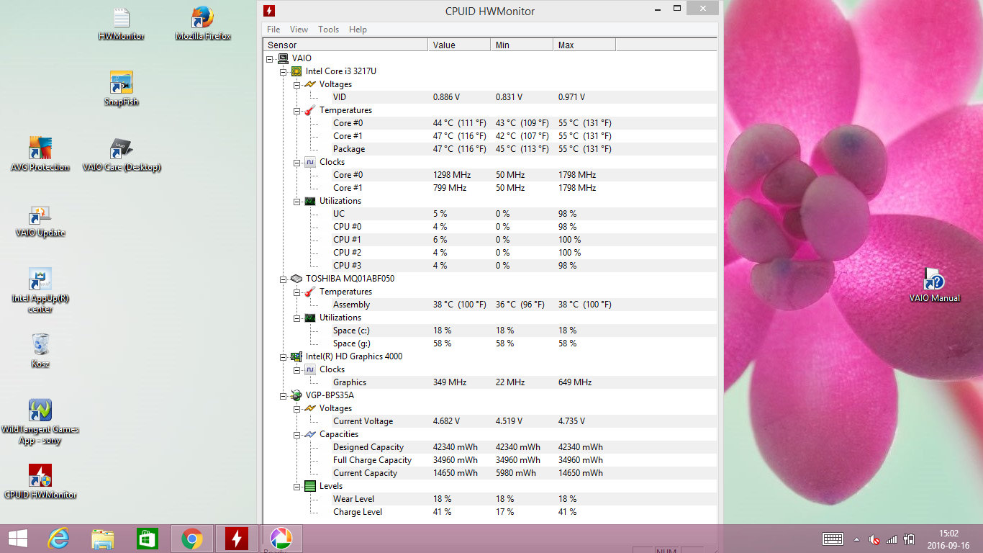983x553 pixels.
Task: Open the on-screen keyboard tray icon
Action: tap(833, 539)
